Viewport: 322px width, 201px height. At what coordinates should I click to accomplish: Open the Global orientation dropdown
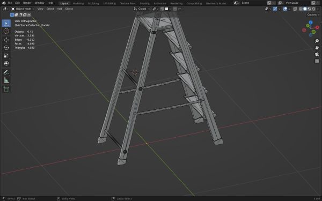(x=142, y=9)
